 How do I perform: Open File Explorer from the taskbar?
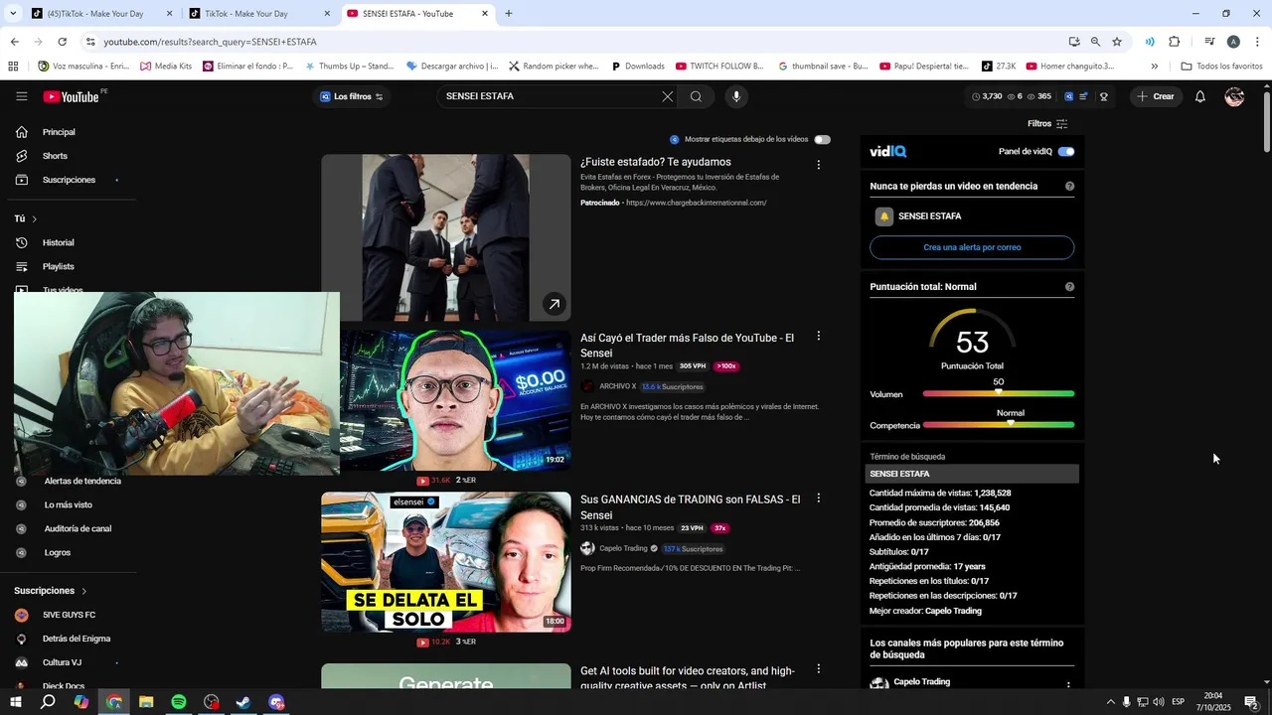click(x=146, y=702)
